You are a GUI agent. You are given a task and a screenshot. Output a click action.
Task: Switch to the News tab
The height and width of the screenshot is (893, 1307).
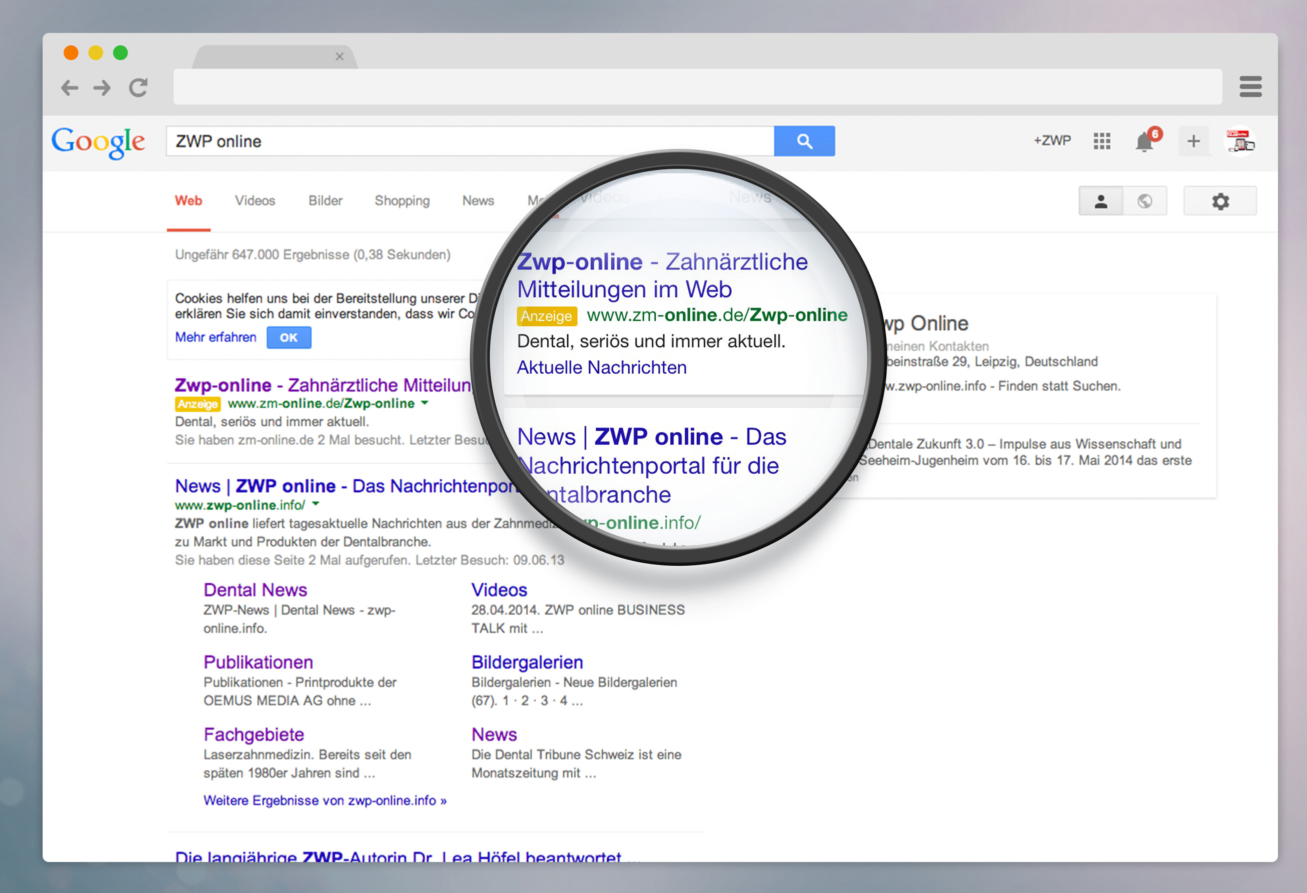(x=478, y=200)
